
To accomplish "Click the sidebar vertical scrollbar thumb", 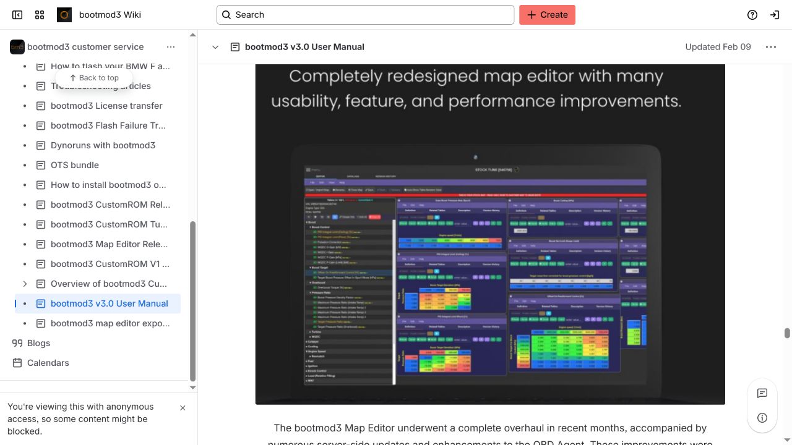I will tap(192, 301).
